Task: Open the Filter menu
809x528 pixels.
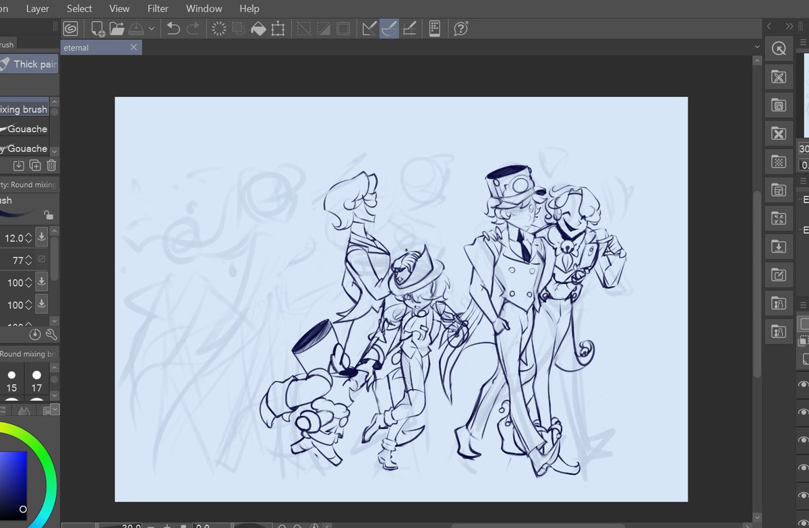Action: tap(158, 9)
